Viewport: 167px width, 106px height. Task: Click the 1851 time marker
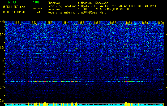coord(18,23)
